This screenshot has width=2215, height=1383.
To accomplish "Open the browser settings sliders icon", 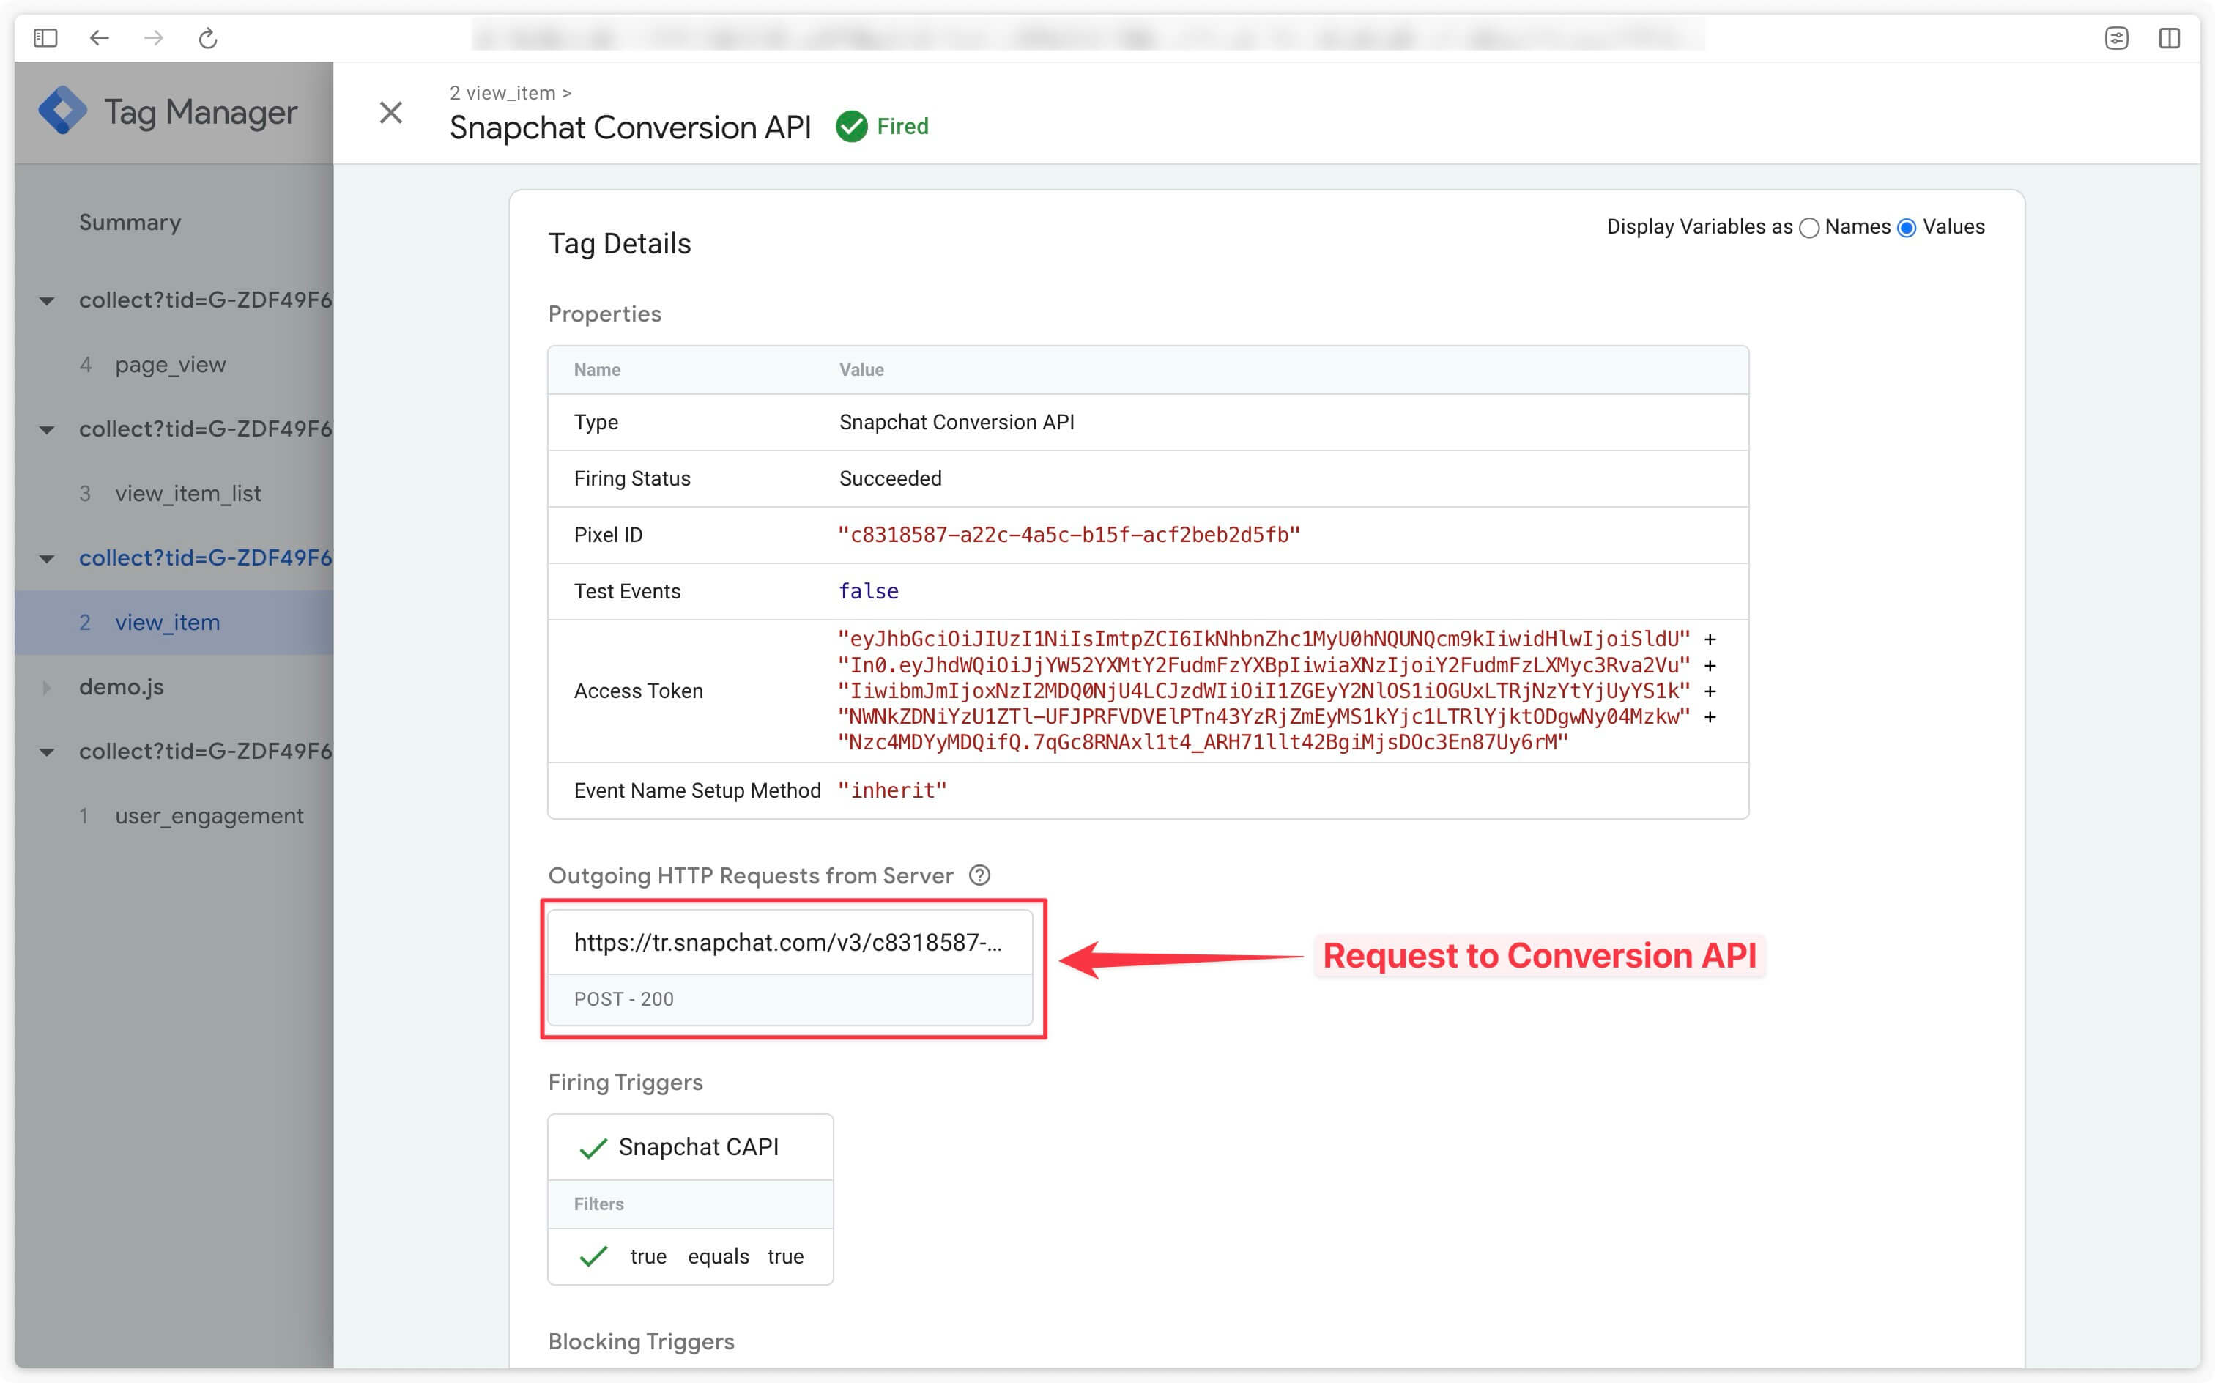I will [2116, 37].
